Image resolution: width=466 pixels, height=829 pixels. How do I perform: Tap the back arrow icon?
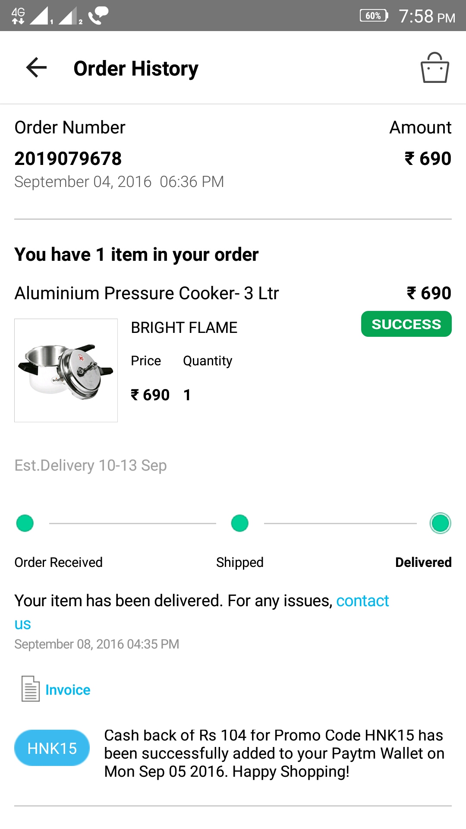click(36, 68)
